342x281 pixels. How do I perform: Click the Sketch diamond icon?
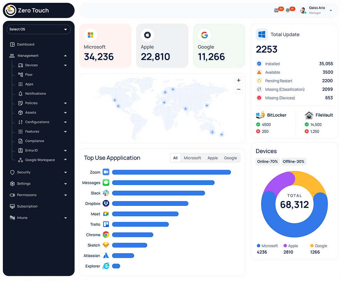[106, 245]
